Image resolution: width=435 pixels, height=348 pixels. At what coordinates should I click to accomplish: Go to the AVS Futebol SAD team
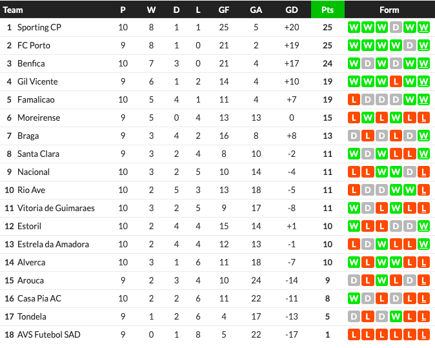click(49, 335)
